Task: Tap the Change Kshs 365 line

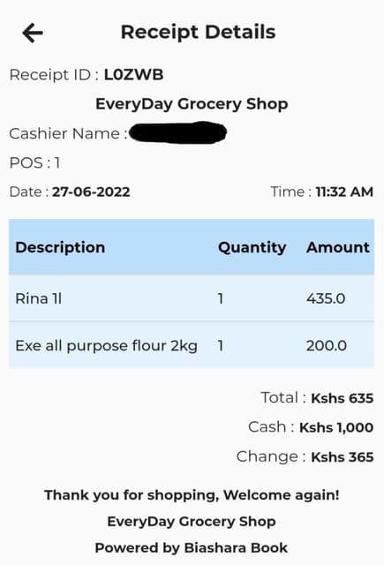Action: point(305,457)
